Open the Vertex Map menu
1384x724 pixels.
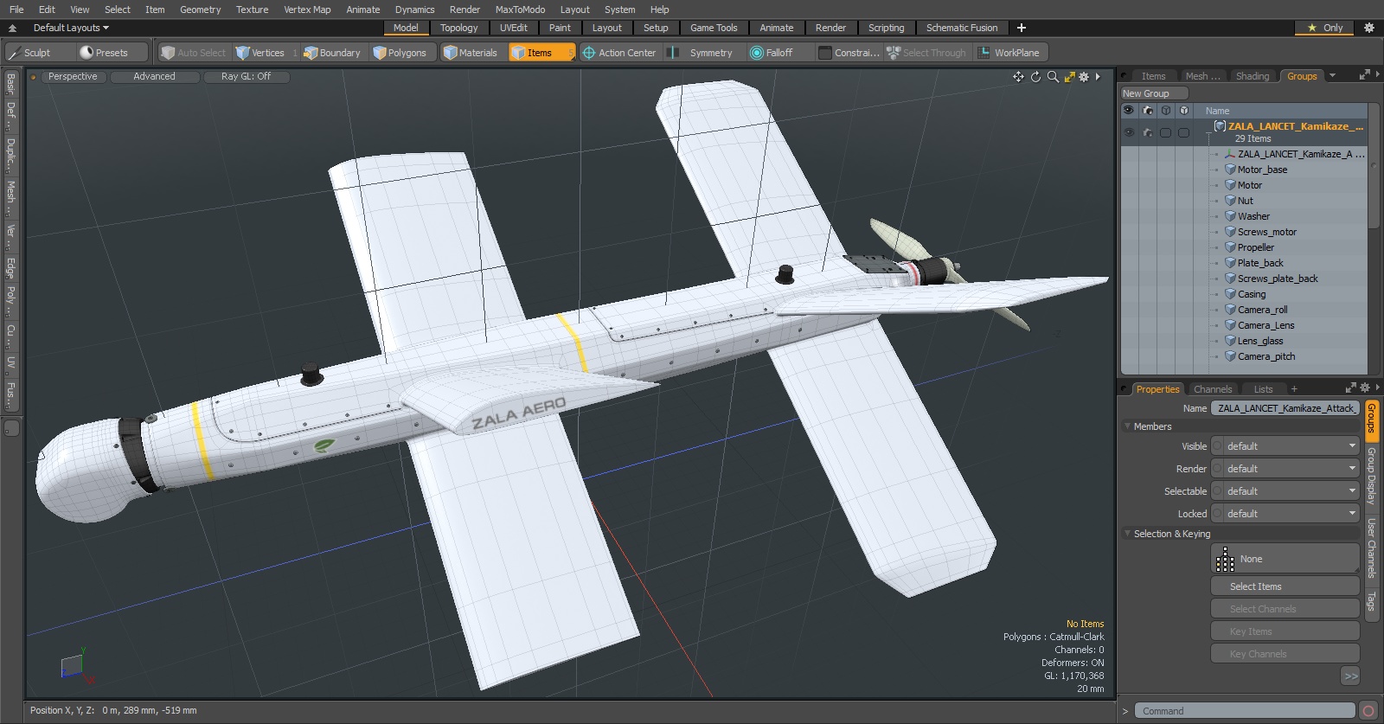click(307, 10)
